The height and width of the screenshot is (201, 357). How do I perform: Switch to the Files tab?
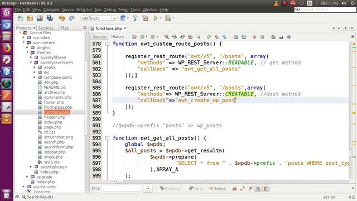coord(65,28)
